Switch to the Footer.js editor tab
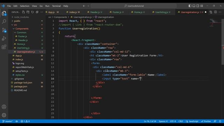The image size is (224, 126). (x=117, y=12)
